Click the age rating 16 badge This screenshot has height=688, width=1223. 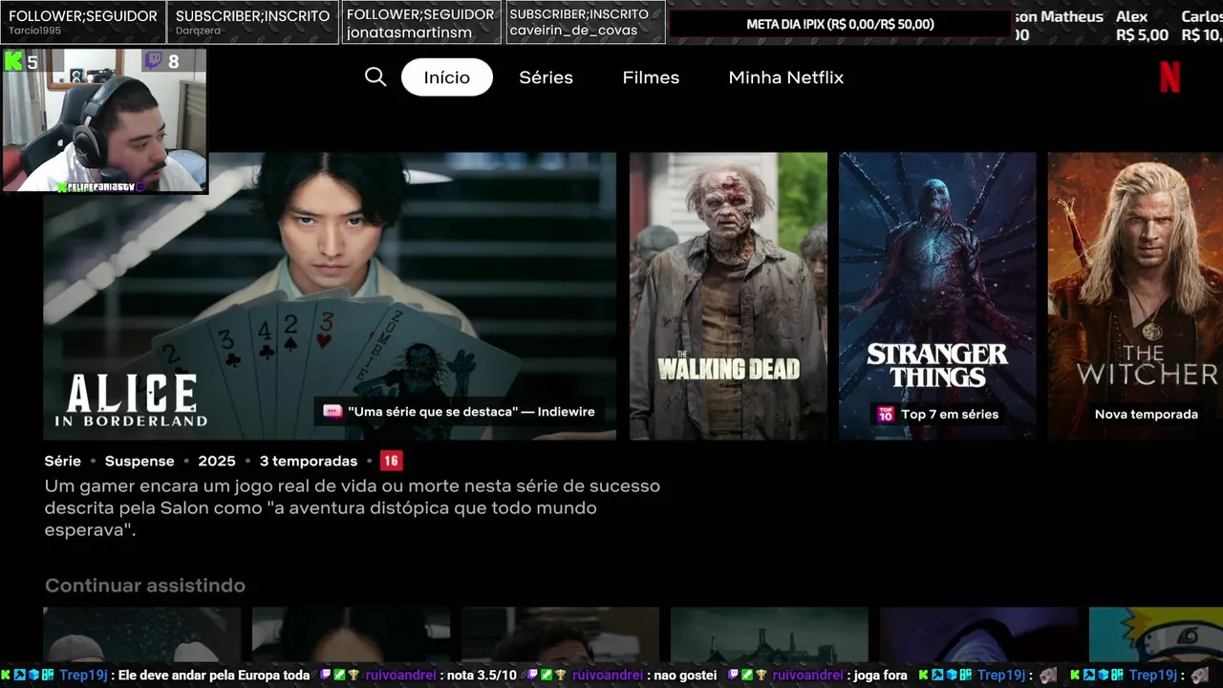[x=391, y=462]
